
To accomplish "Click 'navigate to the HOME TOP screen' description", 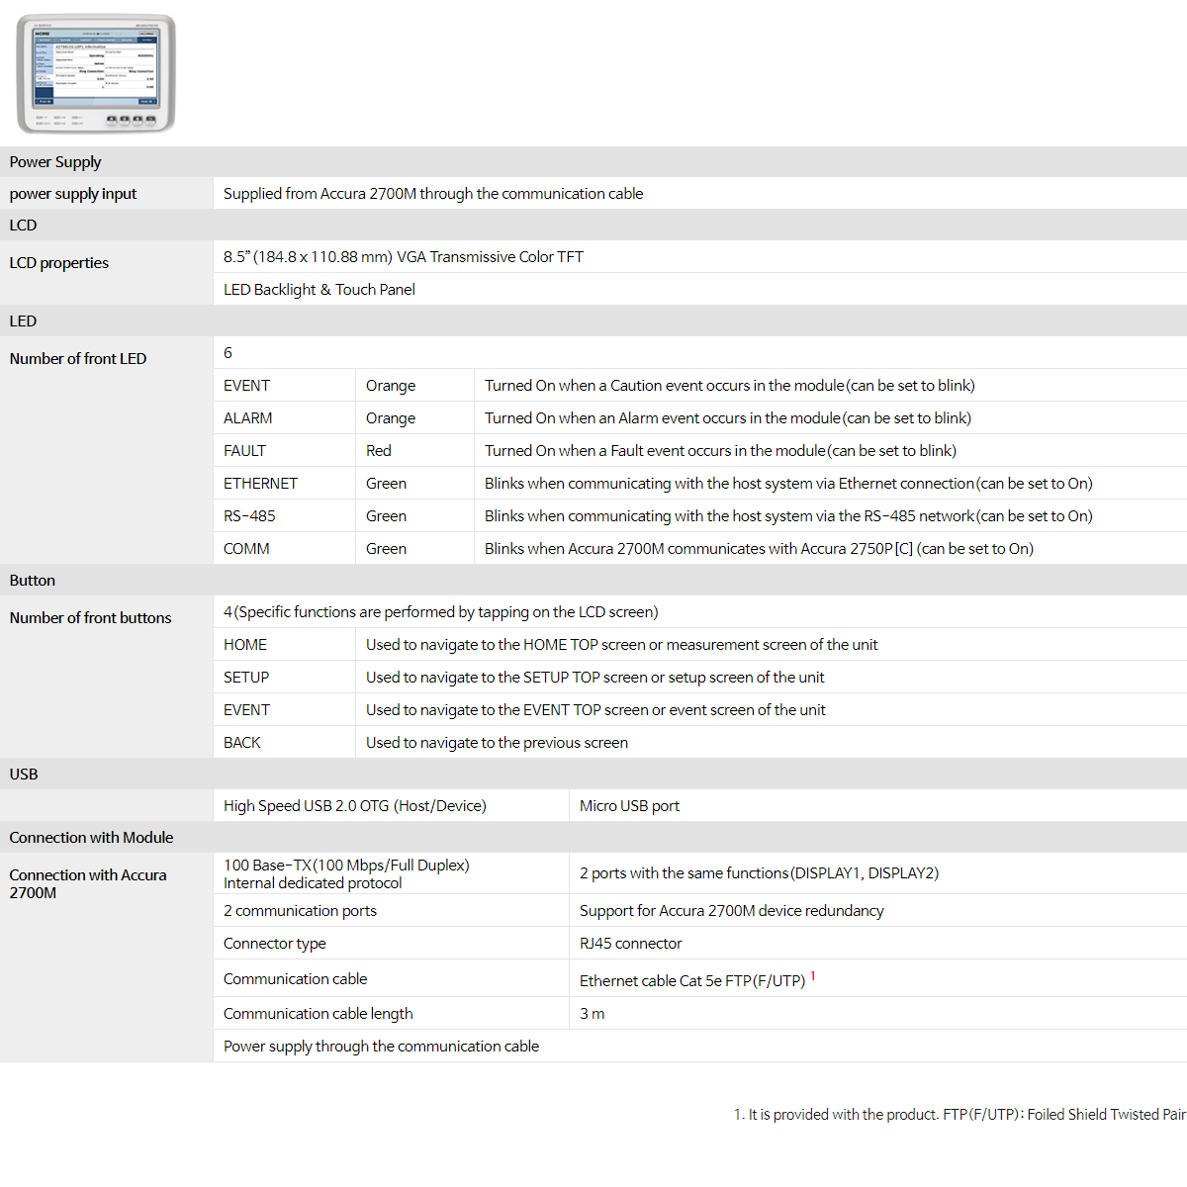I will point(622,645).
